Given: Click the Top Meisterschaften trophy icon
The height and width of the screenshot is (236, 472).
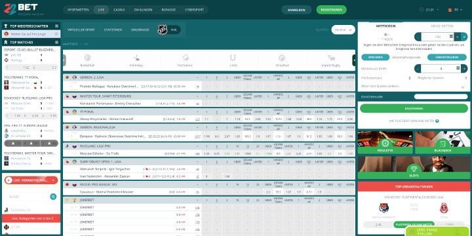Looking at the screenshot, I should [6, 26].
